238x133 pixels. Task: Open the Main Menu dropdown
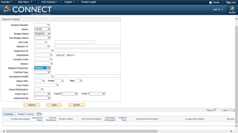click(25, 2)
